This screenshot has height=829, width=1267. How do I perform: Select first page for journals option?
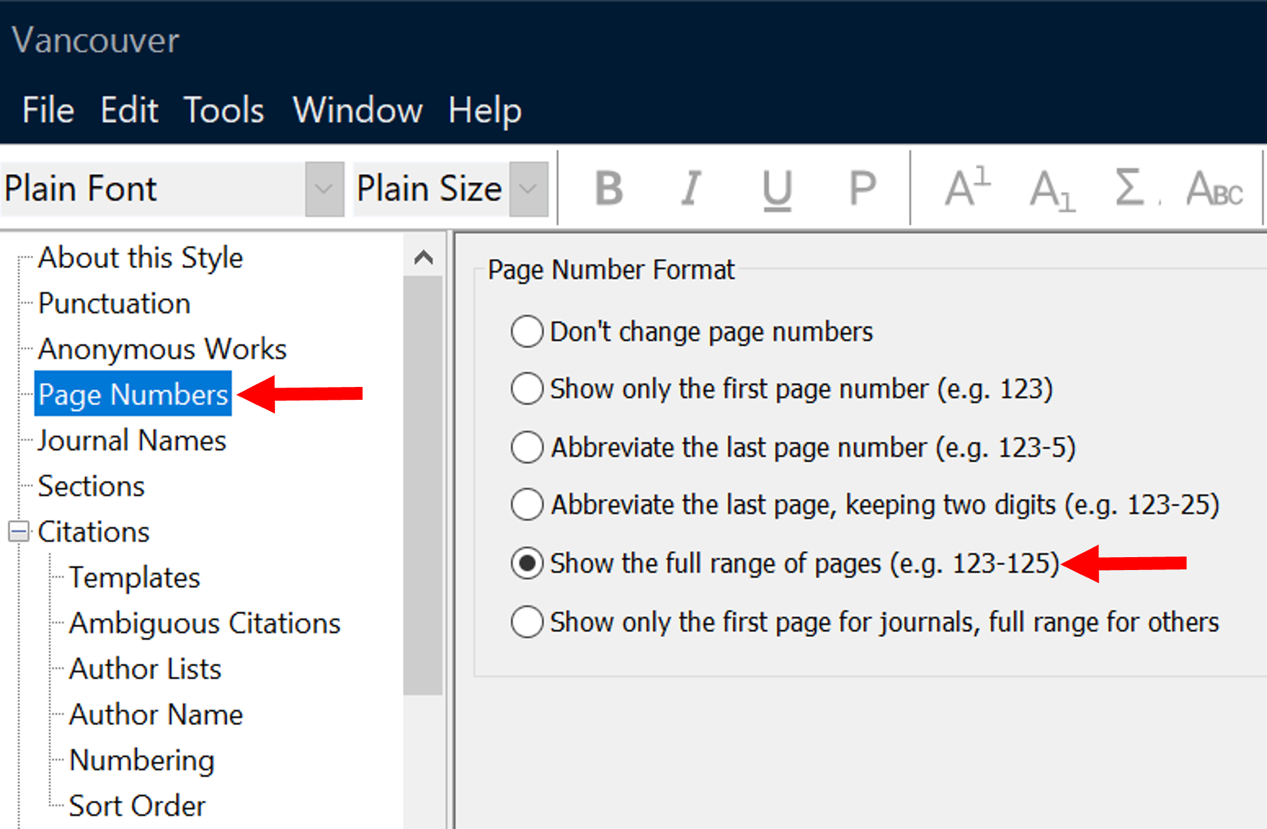[x=527, y=622]
